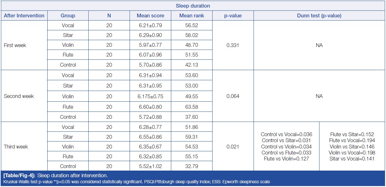Click the p-value cell showing 0.064
The width and height of the screenshot is (386, 187).
(x=233, y=96)
